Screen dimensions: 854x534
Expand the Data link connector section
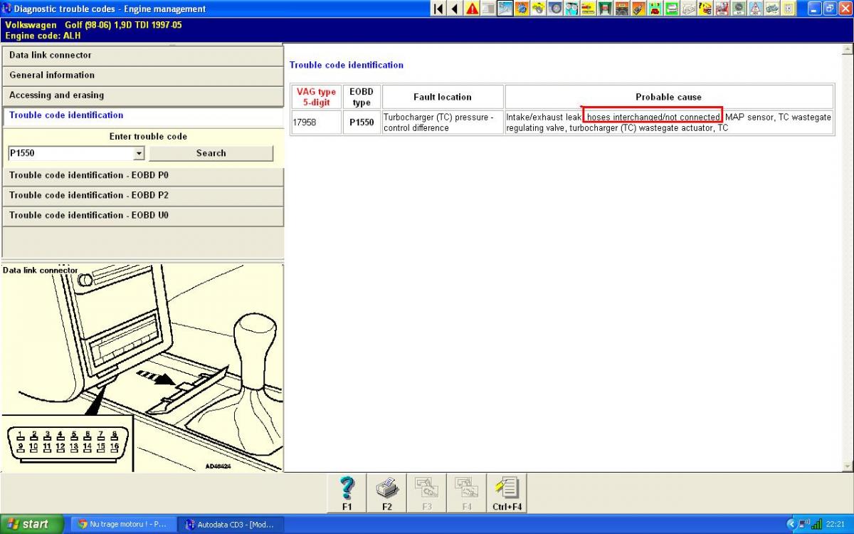pos(142,56)
